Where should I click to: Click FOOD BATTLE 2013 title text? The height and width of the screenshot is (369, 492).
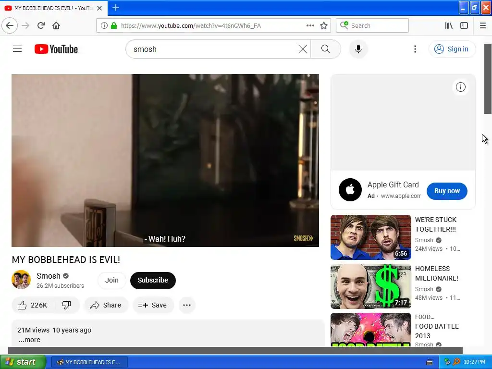click(x=437, y=331)
